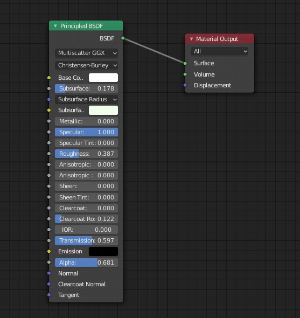Select the Principled BSDF node header
Viewport: 300px width, 318px height.
(x=86, y=25)
